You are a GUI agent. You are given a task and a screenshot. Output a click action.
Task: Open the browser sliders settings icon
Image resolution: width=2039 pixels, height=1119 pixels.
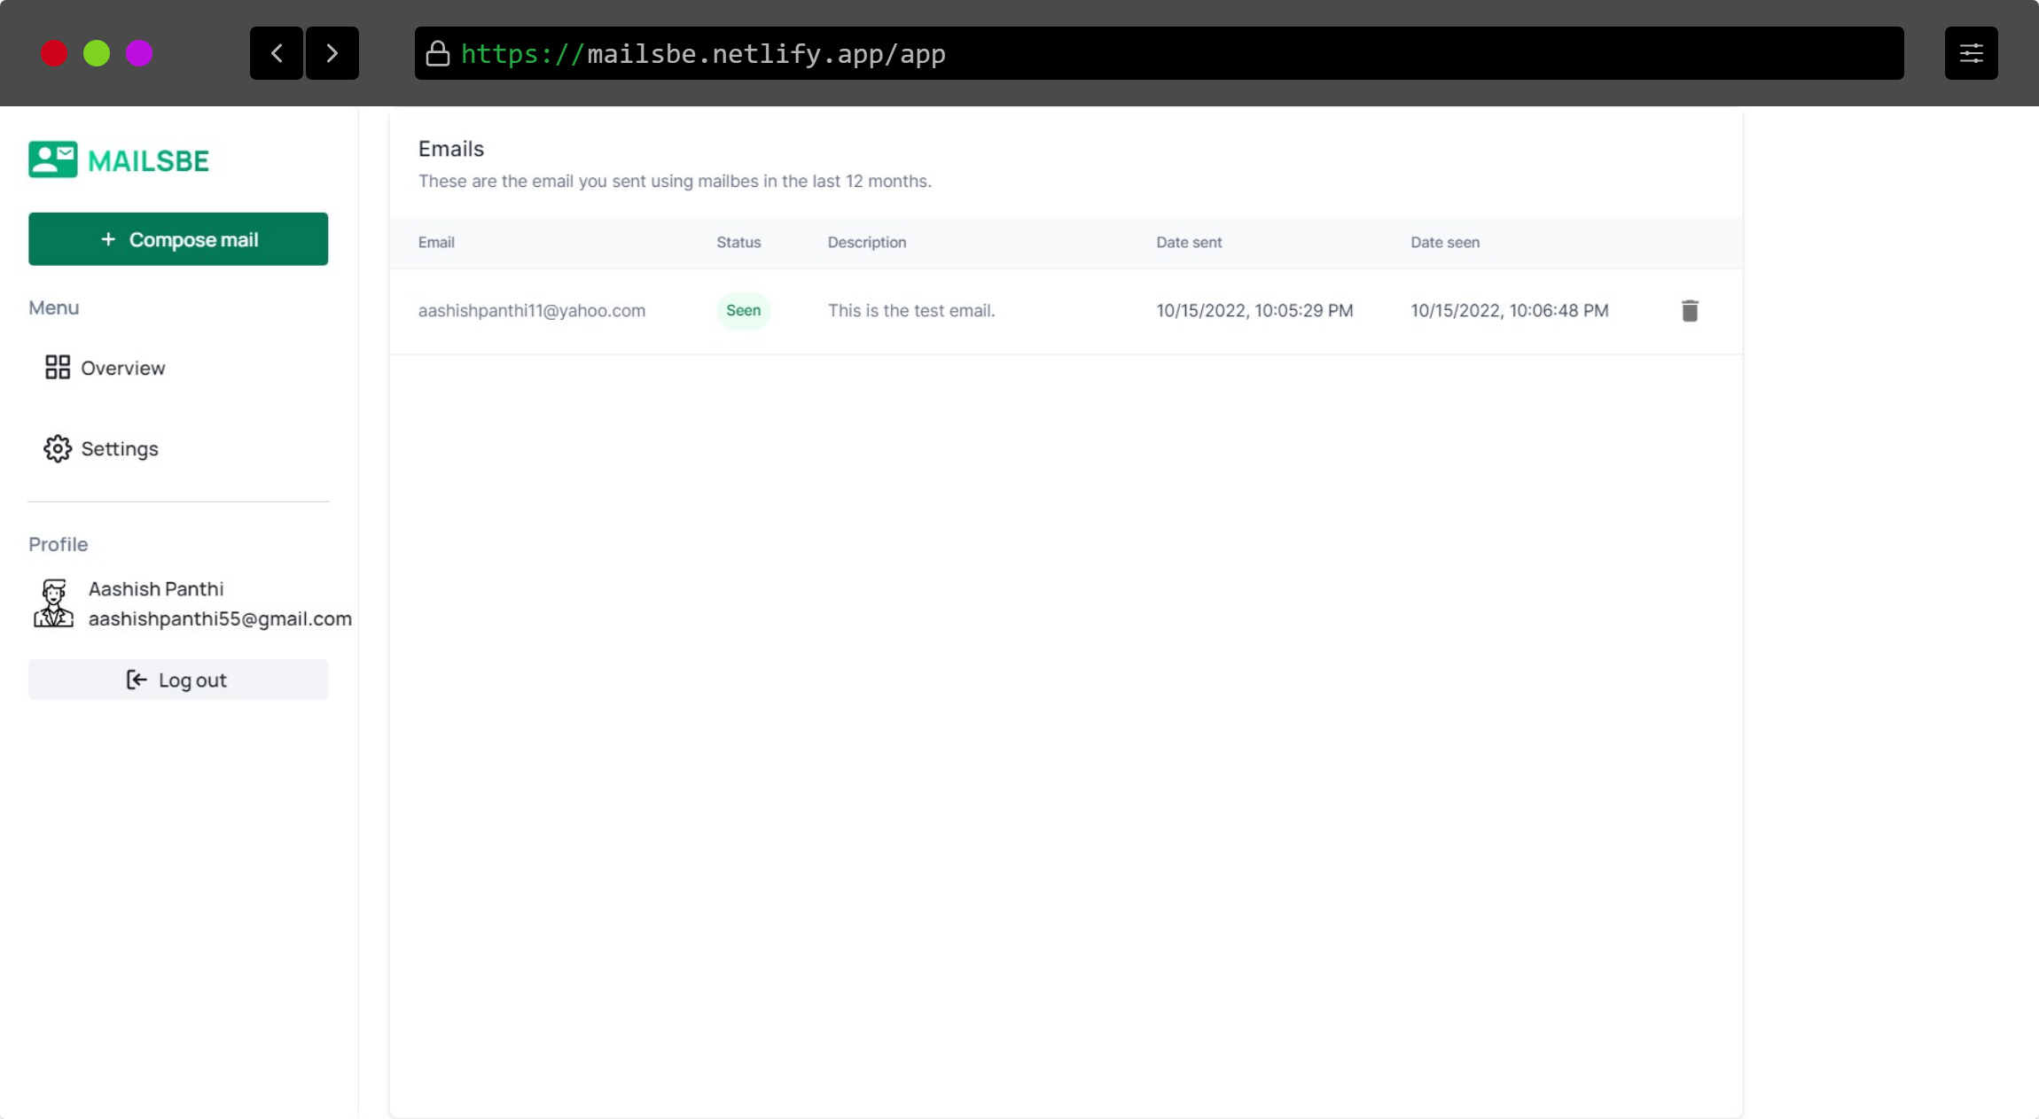[x=1971, y=53]
